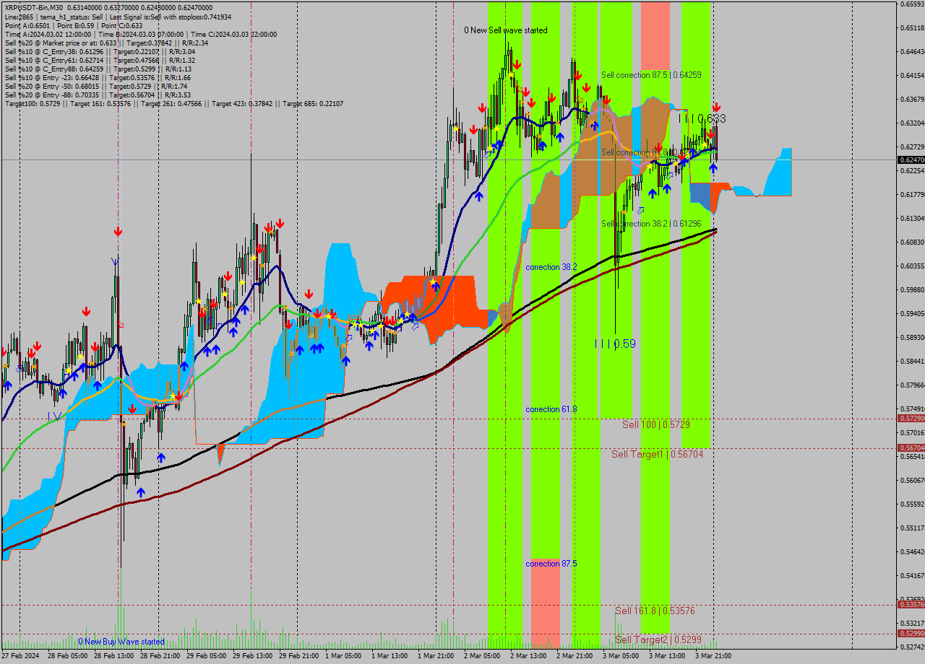Click the '3 Mar 21:00' time label
The width and height of the screenshot is (925, 664).
click(x=713, y=656)
